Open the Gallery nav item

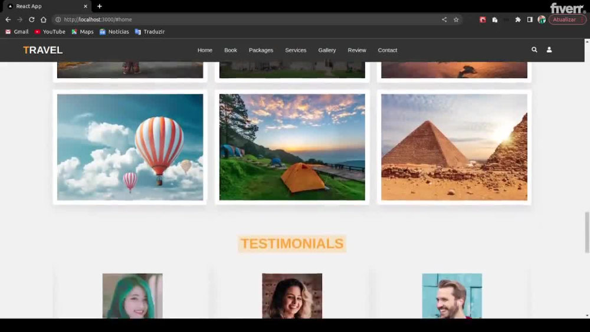pyautogui.click(x=327, y=50)
